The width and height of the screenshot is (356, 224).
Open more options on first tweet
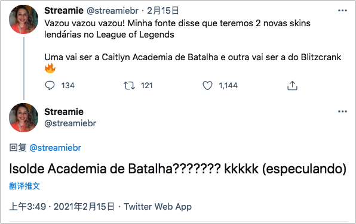coord(342,10)
